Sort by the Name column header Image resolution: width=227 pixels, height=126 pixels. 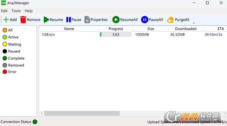click(x=69, y=29)
